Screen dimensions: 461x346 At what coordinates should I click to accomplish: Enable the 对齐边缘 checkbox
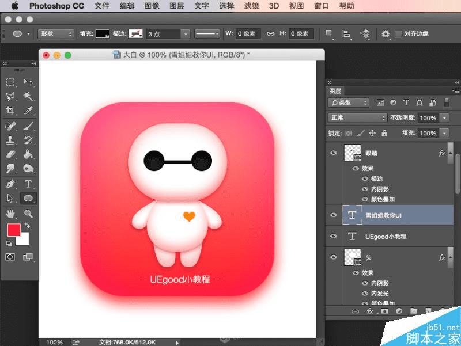pos(399,34)
